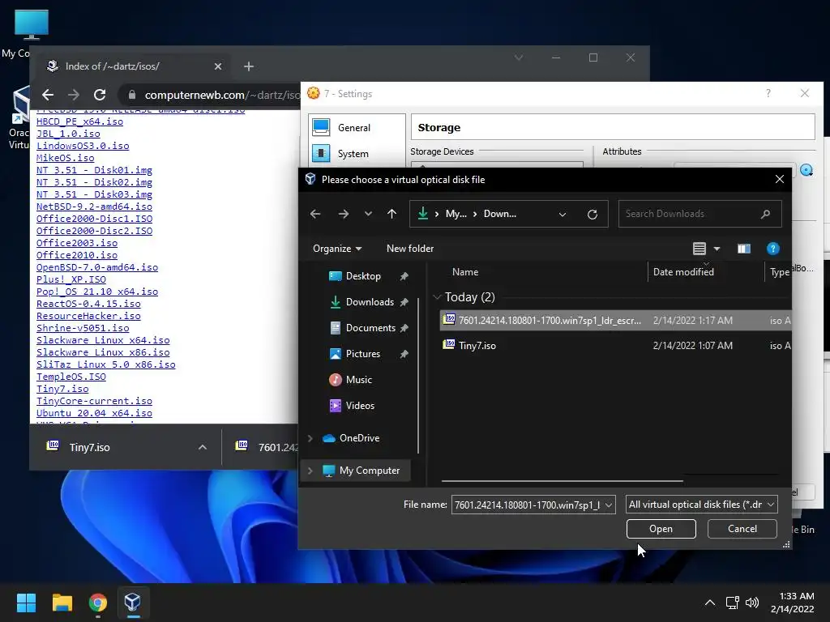Click browser forward button
Image resolution: width=830 pixels, height=622 pixels.
coord(74,95)
